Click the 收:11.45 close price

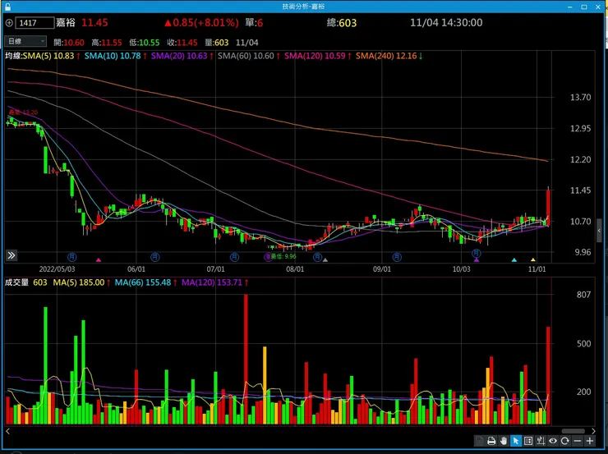pos(182,43)
